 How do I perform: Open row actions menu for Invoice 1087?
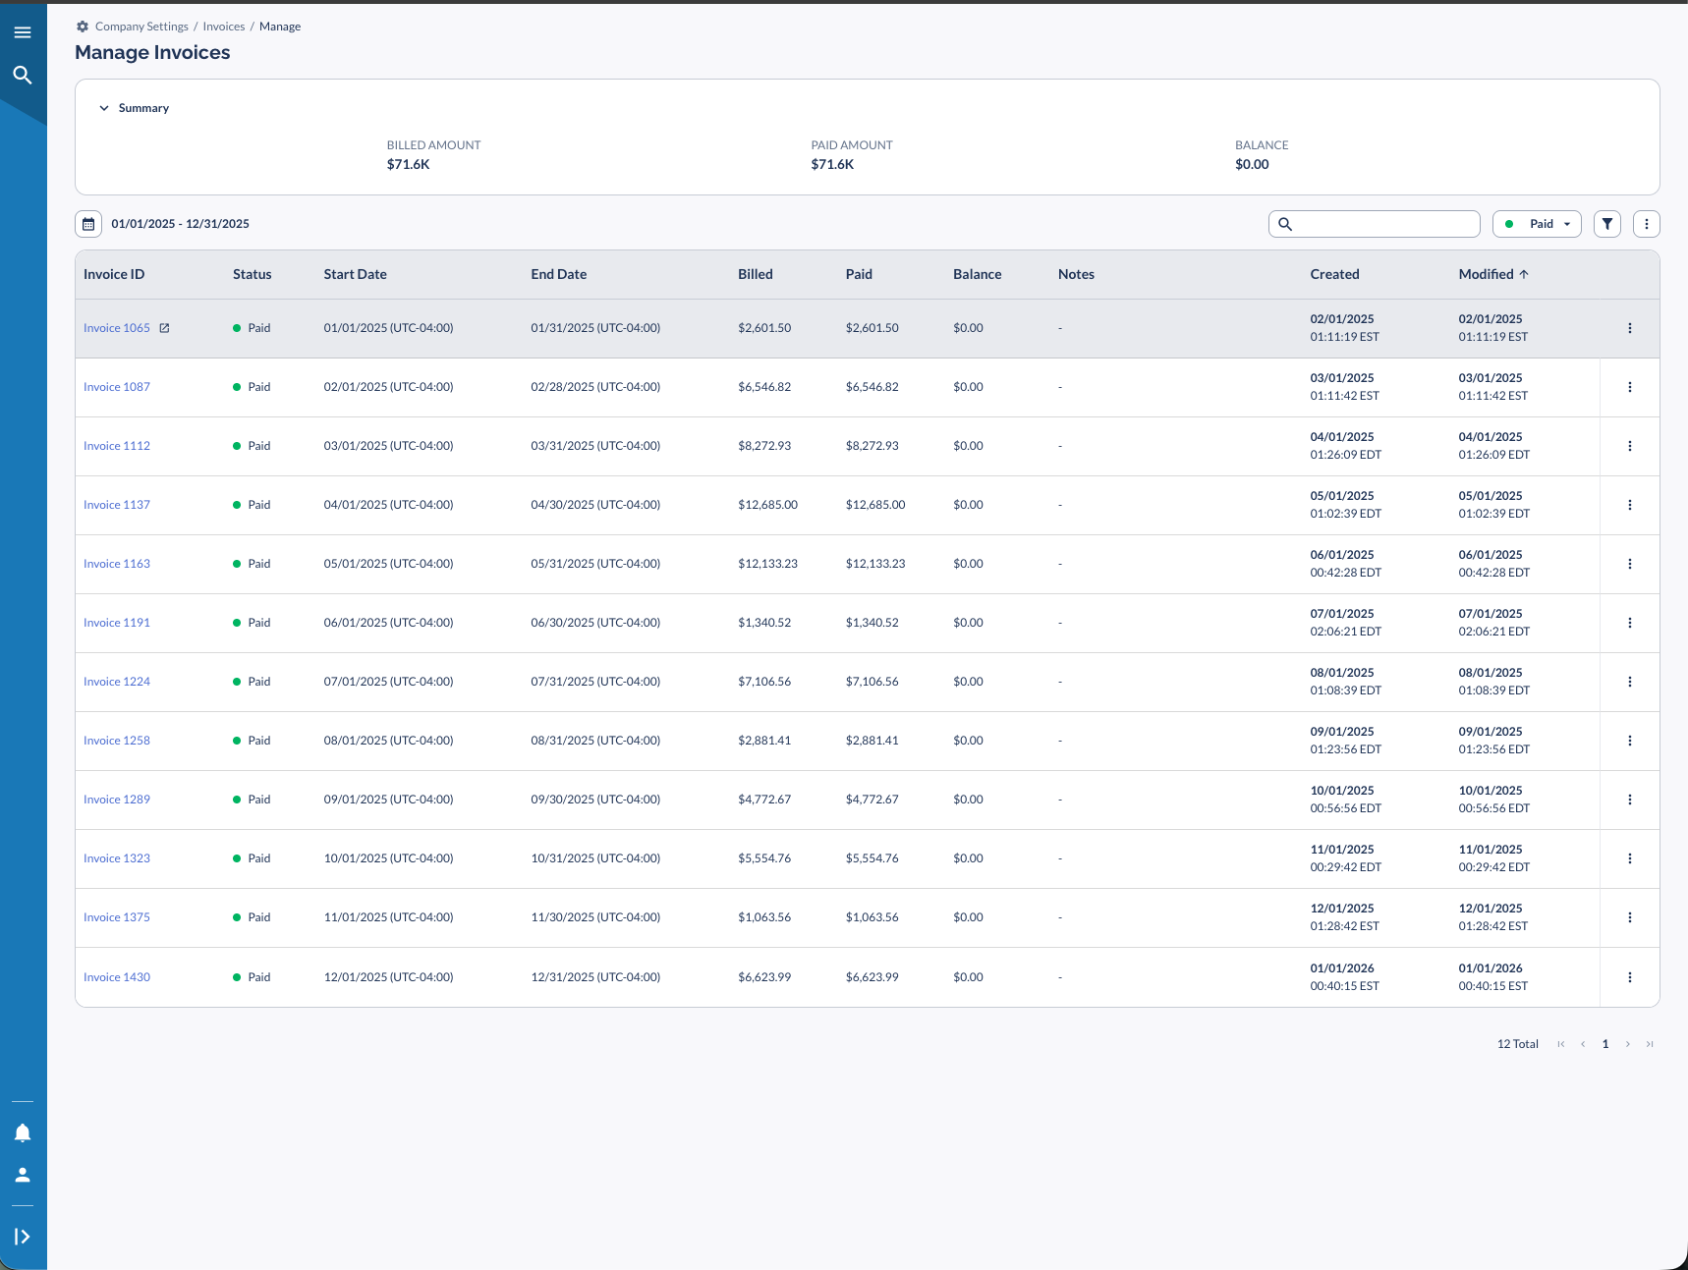[x=1629, y=387]
